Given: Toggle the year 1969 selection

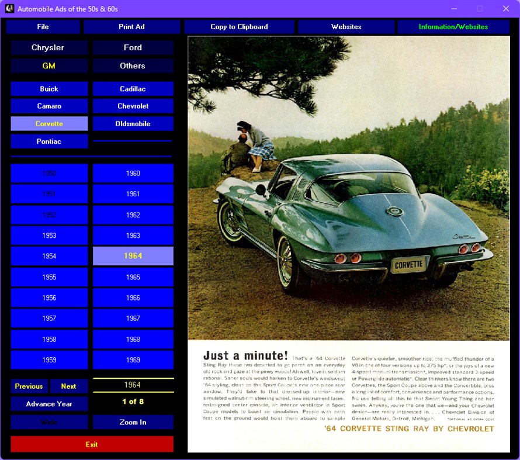Looking at the screenshot, I should coord(133,359).
